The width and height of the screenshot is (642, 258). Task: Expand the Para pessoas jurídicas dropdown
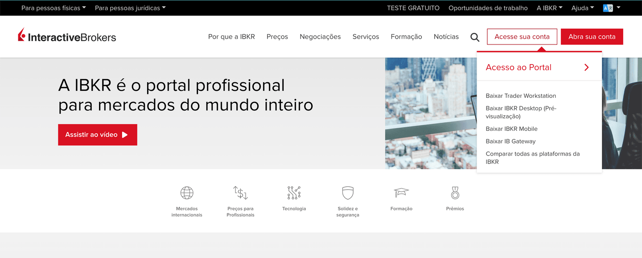pyautogui.click(x=130, y=8)
